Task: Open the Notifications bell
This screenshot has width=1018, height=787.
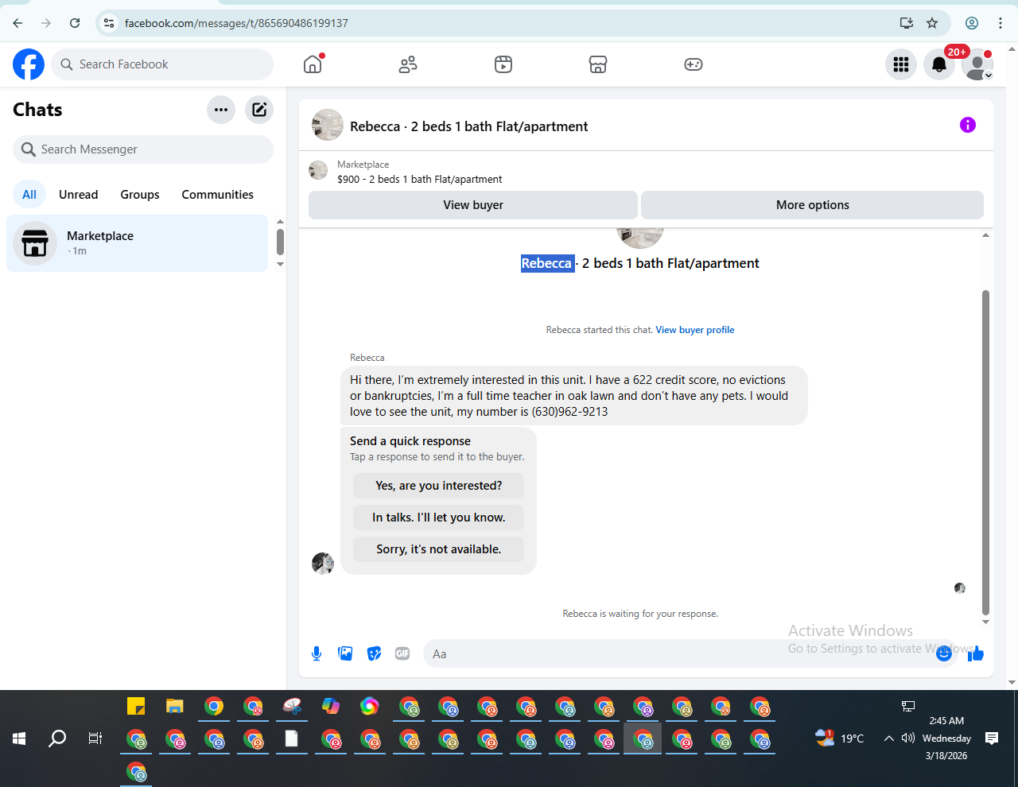Action: coord(939,64)
